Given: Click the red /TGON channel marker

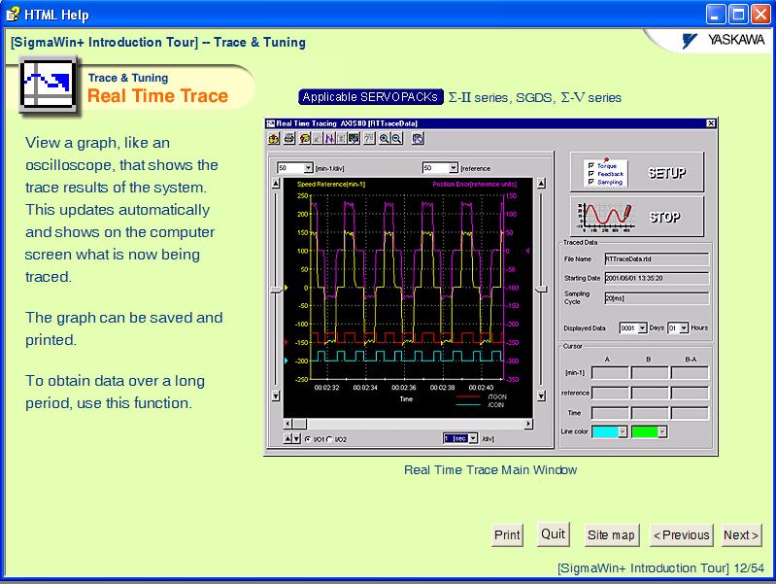Looking at the screenshot, I should click(x=286, y=342).
